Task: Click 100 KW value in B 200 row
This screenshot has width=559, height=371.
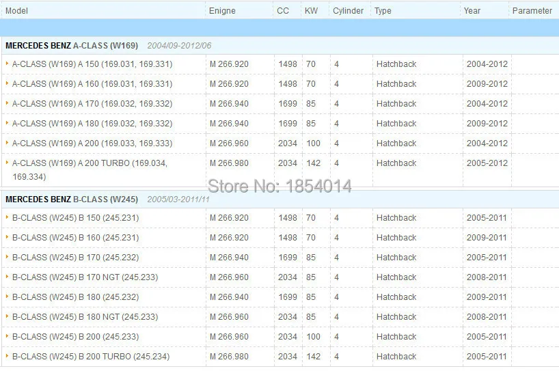Action: 314,336
